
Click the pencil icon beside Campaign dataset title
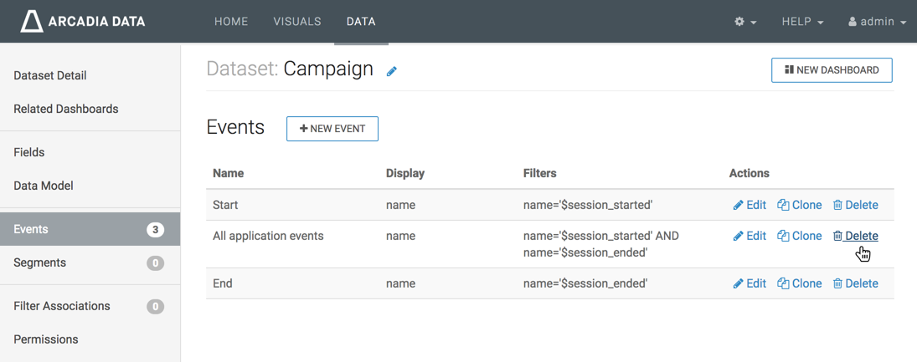(391, 72)
